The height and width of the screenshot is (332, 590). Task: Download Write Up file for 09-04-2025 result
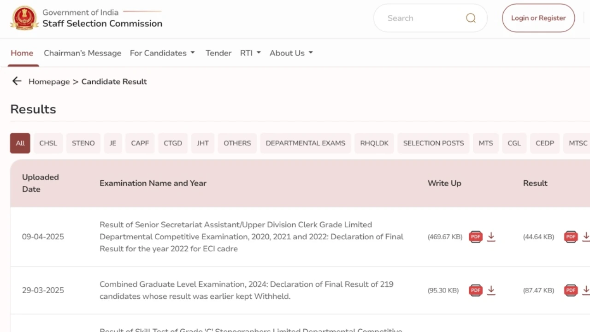click(491, 237)
